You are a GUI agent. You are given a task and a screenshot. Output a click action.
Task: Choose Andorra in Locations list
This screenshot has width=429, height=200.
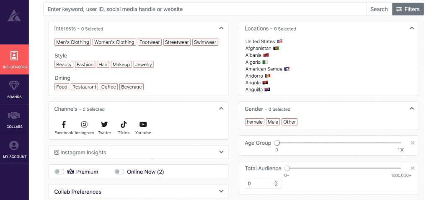258,75
